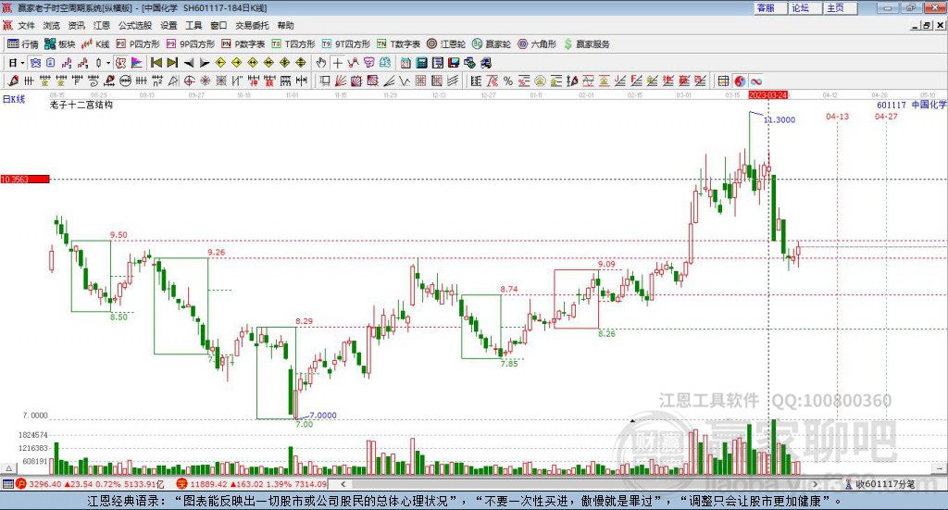Open the 9P四方形 tool
Image resolution: width=948 pixels, height=510 pixels.
pyautogui.click(x=191, y=44)
